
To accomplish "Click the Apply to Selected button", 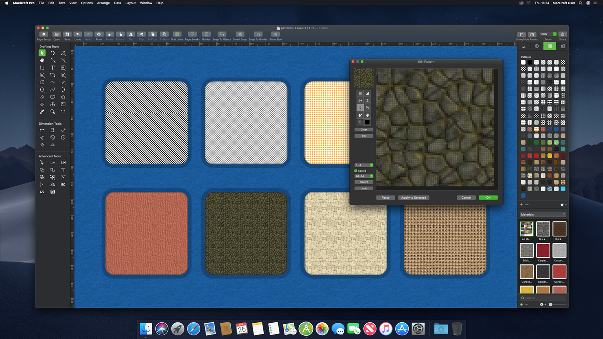I will click(414, 198).
